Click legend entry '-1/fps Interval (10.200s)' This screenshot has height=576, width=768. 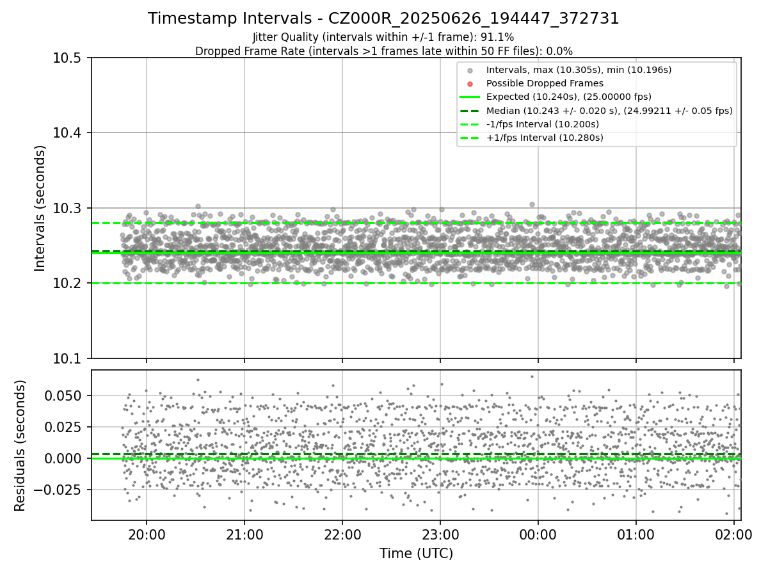[x=543, y=124]
